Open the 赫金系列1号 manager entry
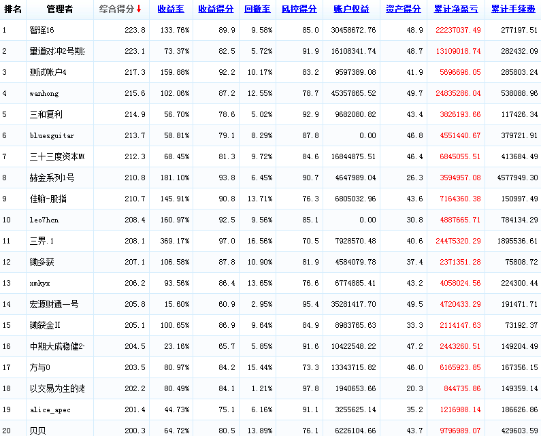Screen dimensions: 541x436 51,178
